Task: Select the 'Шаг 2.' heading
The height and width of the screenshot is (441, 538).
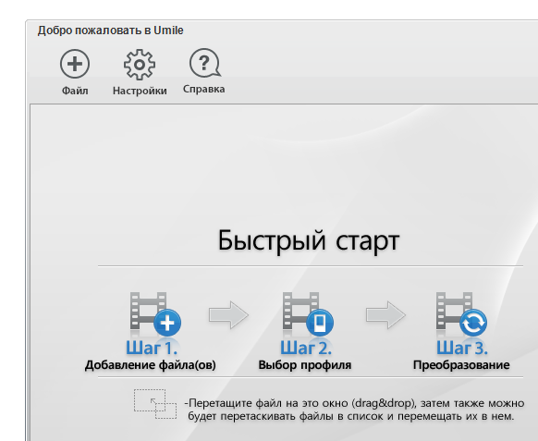Action: tap(306, 348)
